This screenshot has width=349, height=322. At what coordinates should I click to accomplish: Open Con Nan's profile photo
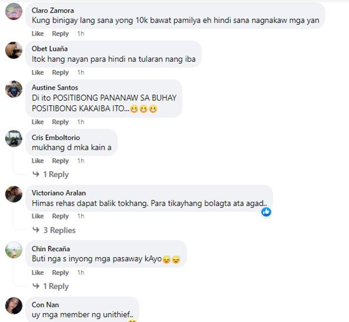[x=14, y=306]
